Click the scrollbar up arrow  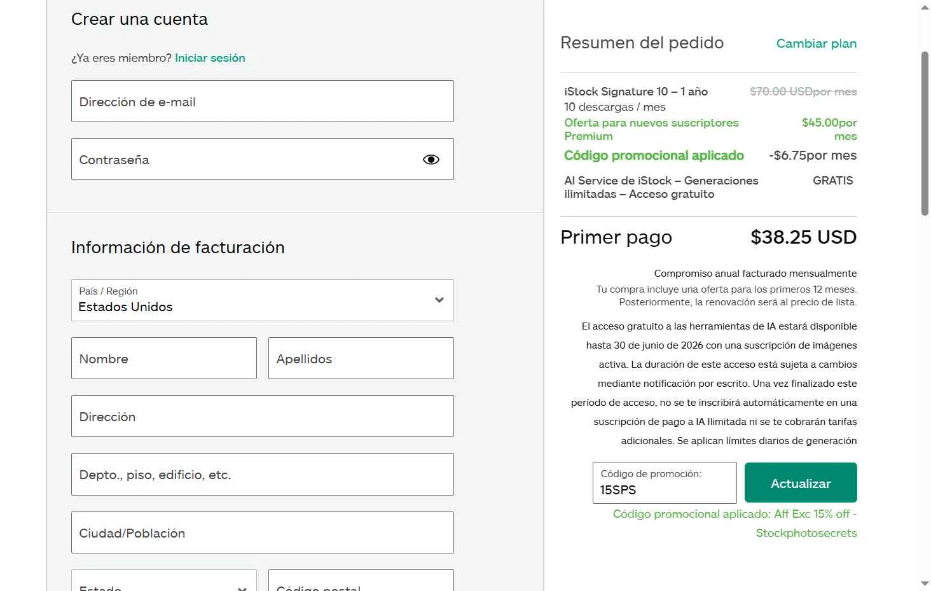point(925,8)
